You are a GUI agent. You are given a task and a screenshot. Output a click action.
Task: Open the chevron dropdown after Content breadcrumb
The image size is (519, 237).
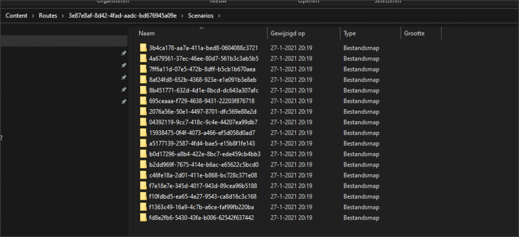(33, 16)
